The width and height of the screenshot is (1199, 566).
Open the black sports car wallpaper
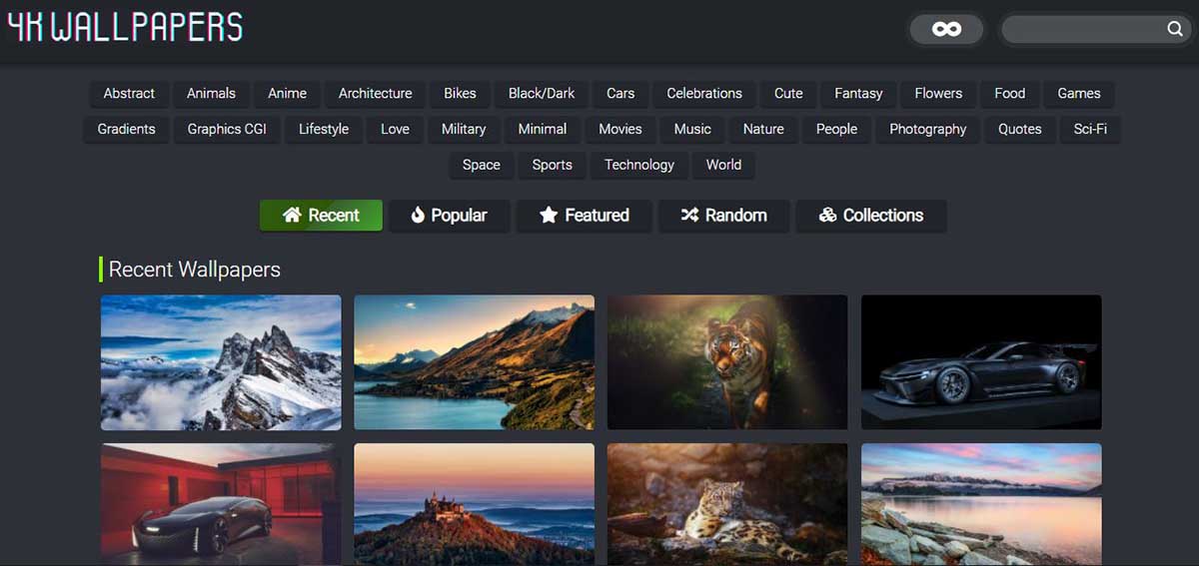click(x=981, y=362)
